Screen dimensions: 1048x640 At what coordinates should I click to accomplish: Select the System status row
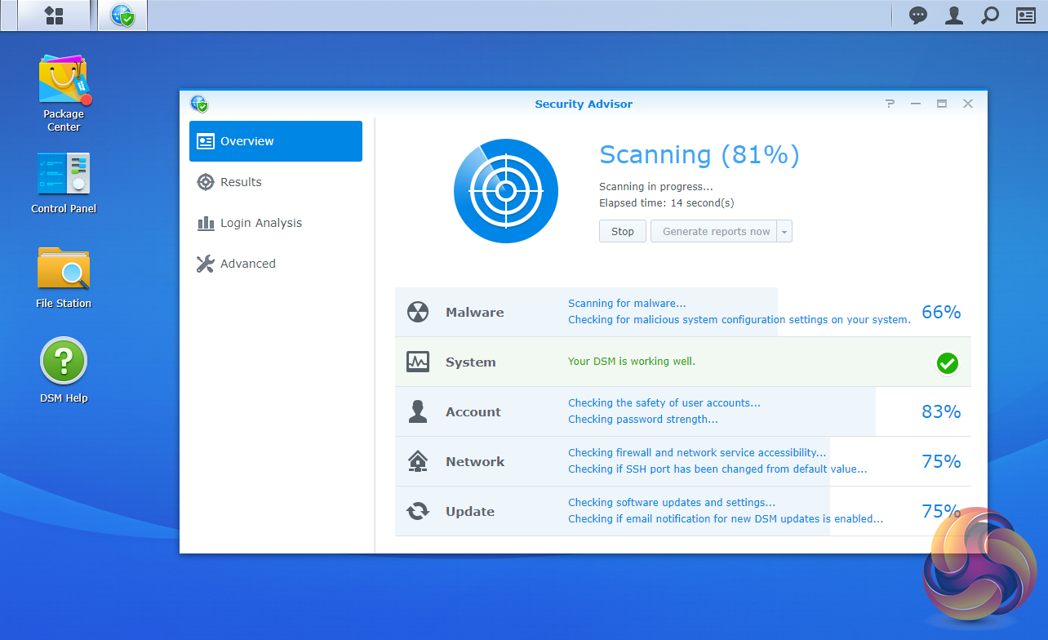click(682, 362)
